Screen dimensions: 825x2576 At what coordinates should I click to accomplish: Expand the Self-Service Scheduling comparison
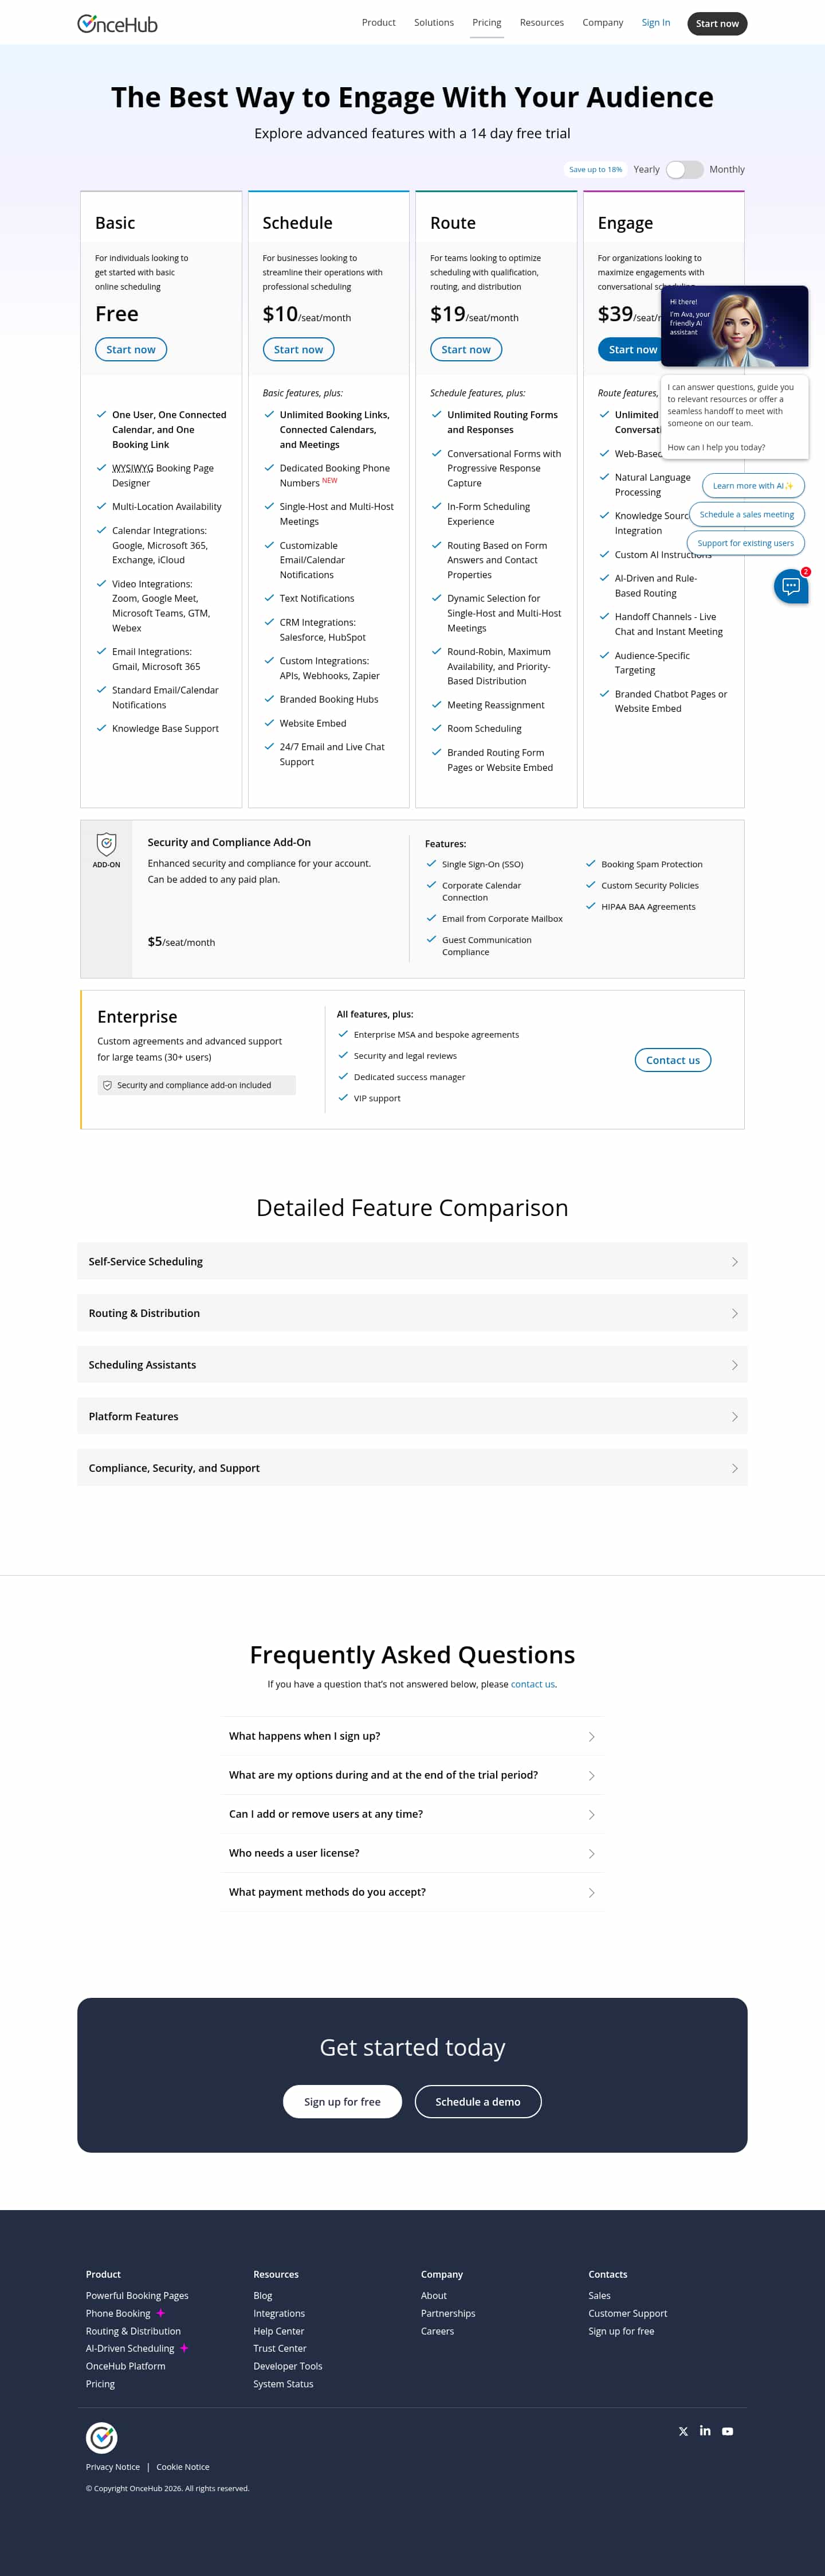click(411, 1261)
